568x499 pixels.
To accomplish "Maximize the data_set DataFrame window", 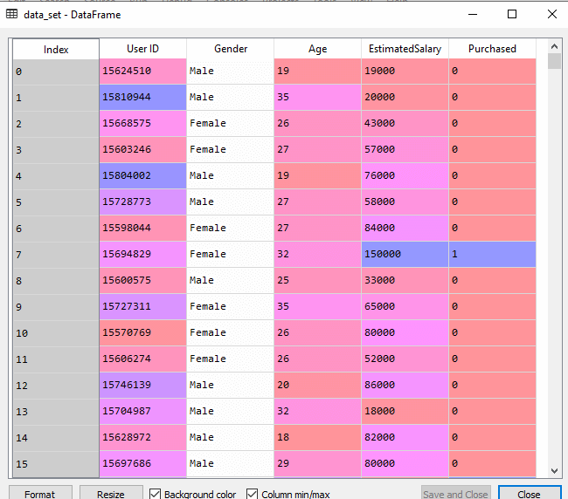I will coord(512,14).
